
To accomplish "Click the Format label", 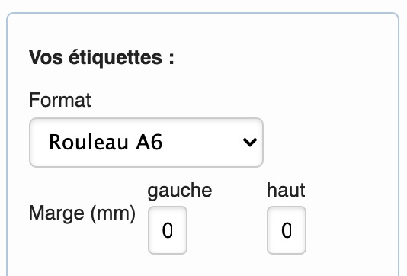I will [x=60, y=100].
